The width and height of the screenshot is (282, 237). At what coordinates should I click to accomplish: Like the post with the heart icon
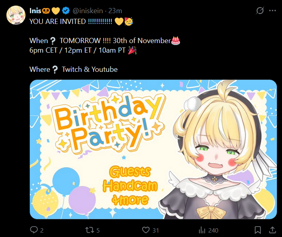[146, 230]
